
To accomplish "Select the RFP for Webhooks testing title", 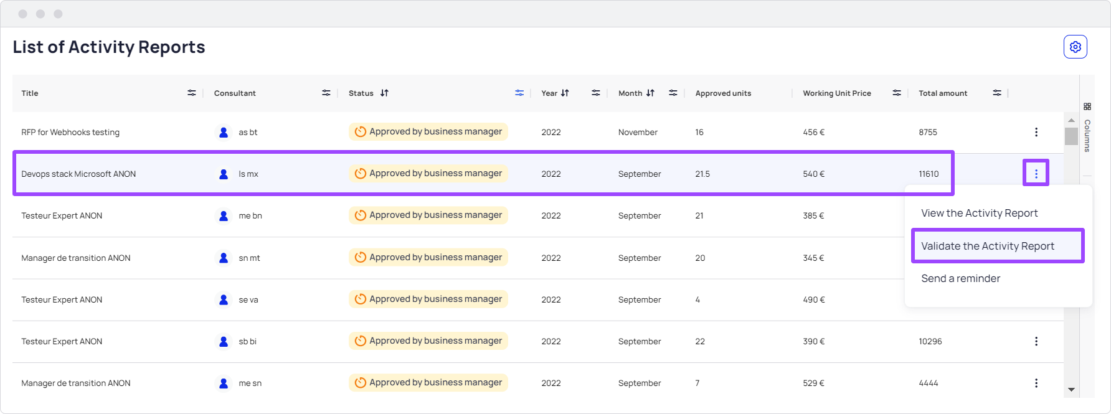I will tap(70, 132).
